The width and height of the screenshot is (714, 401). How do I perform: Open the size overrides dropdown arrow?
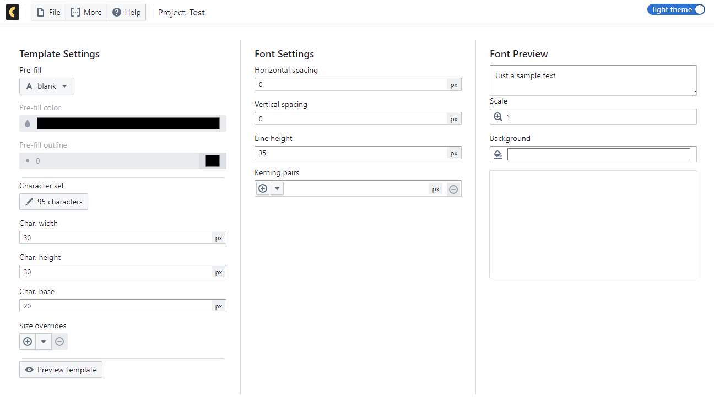tap(43, 342)
